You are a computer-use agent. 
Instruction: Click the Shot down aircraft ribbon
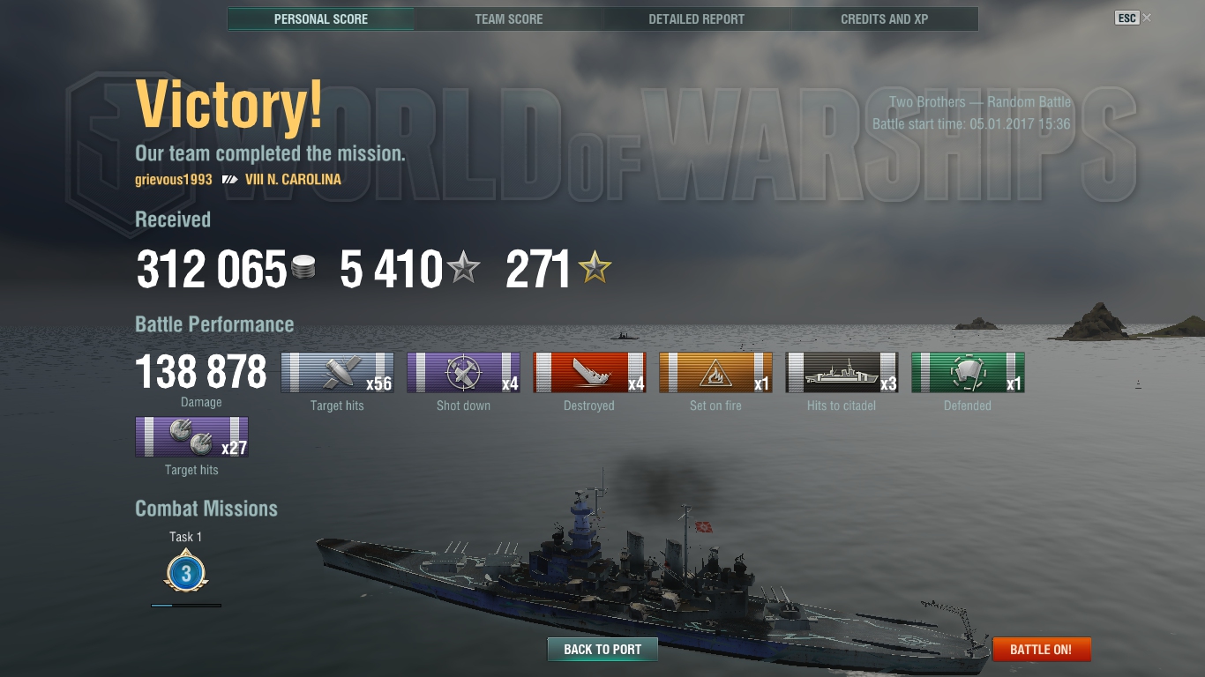pyautogui.click(x=463, y=372)
